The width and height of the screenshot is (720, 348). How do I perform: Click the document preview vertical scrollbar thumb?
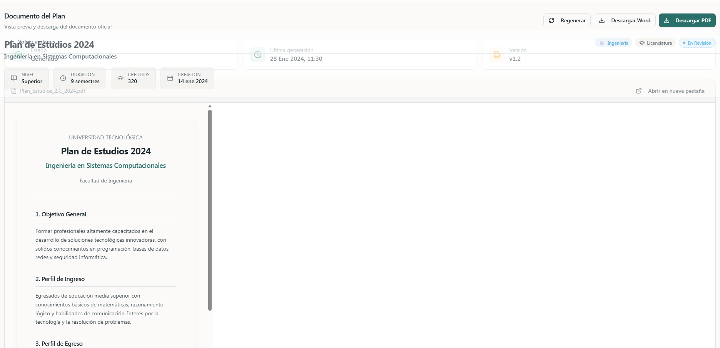coord(210,210)
